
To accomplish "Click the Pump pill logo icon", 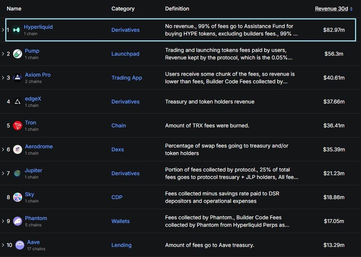I will 18,54.
